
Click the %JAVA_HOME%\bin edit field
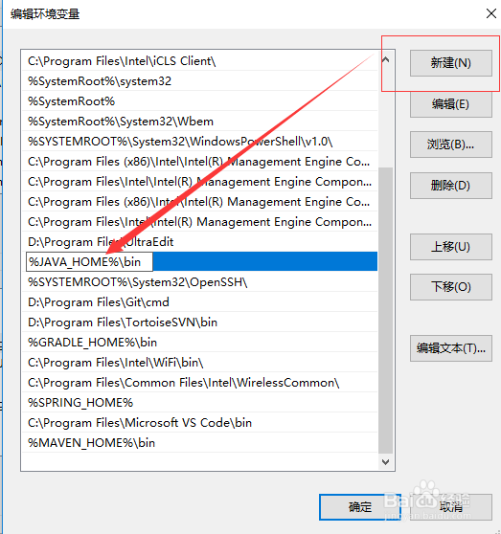89,262
